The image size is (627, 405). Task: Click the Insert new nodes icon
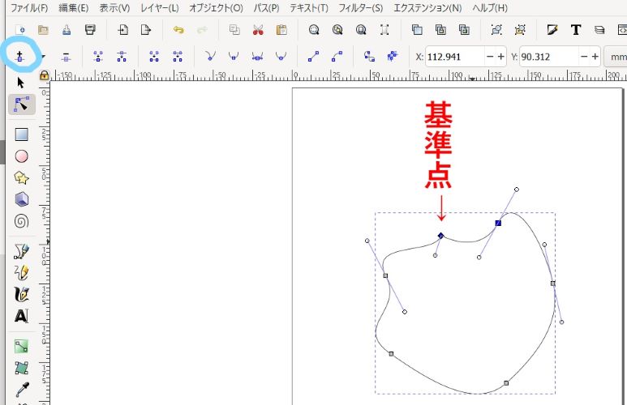pos(19,57)
